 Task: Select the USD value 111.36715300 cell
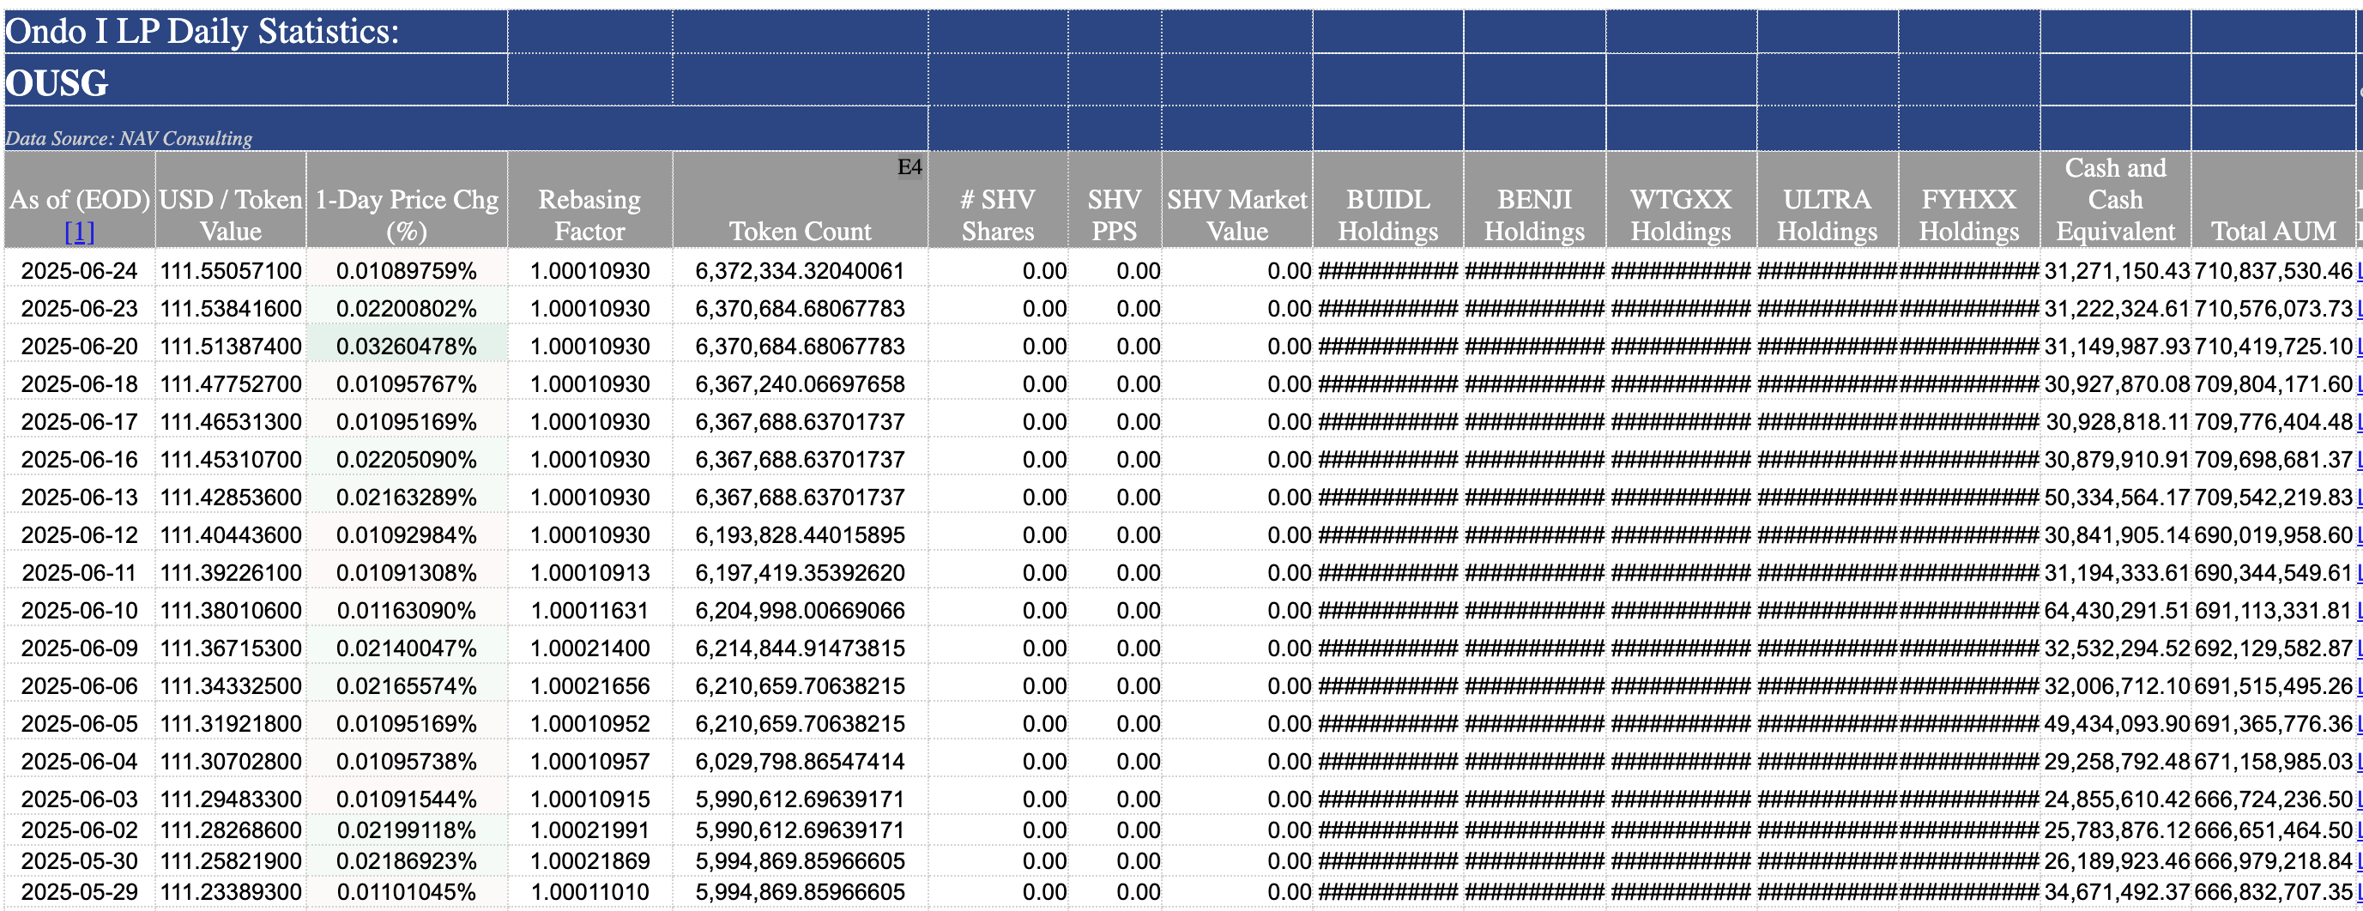[x=230, y=648]
